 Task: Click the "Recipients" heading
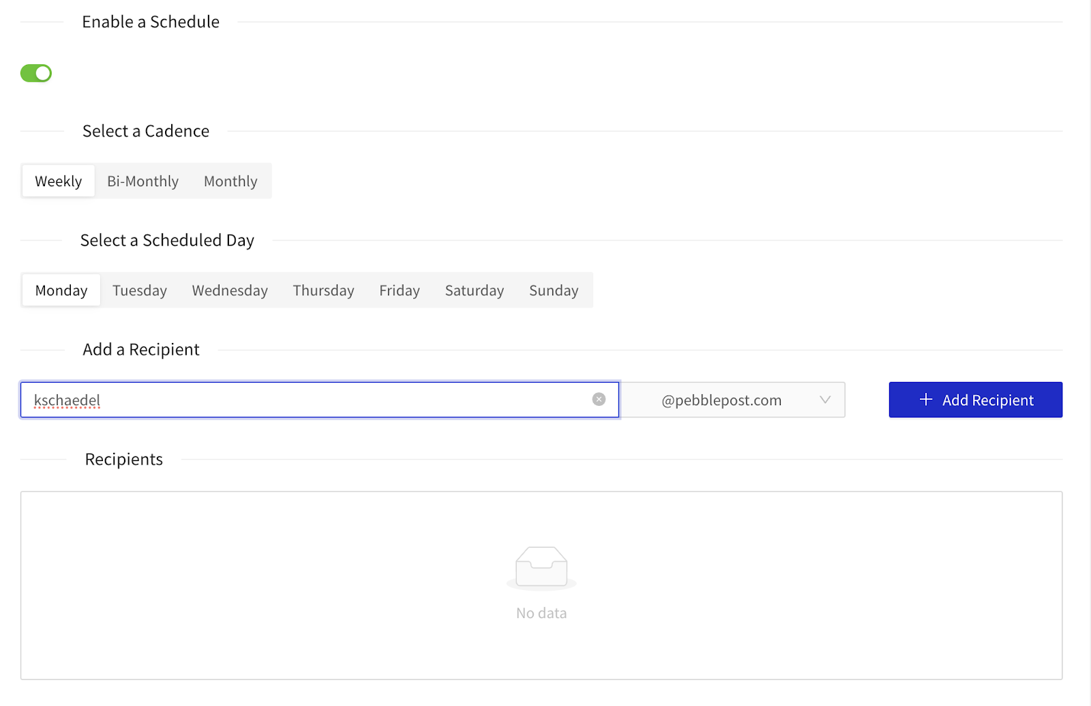coord(124,460)
